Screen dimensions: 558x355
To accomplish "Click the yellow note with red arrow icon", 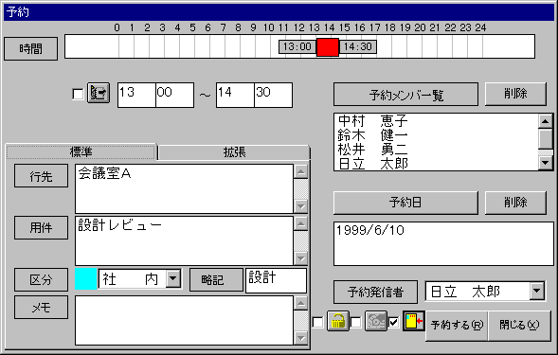I will point(414,321).
